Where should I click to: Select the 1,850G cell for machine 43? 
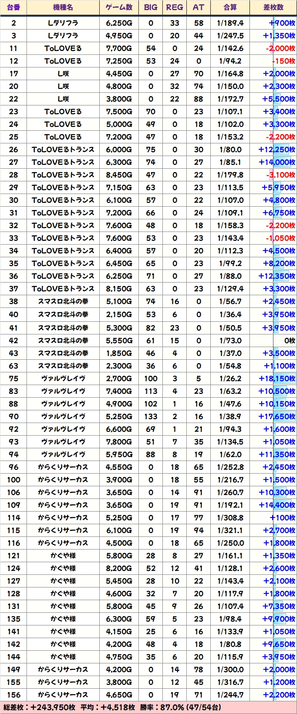pyautogui.click(x=119, y=353)
